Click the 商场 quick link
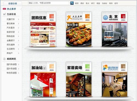 (111, 3)
